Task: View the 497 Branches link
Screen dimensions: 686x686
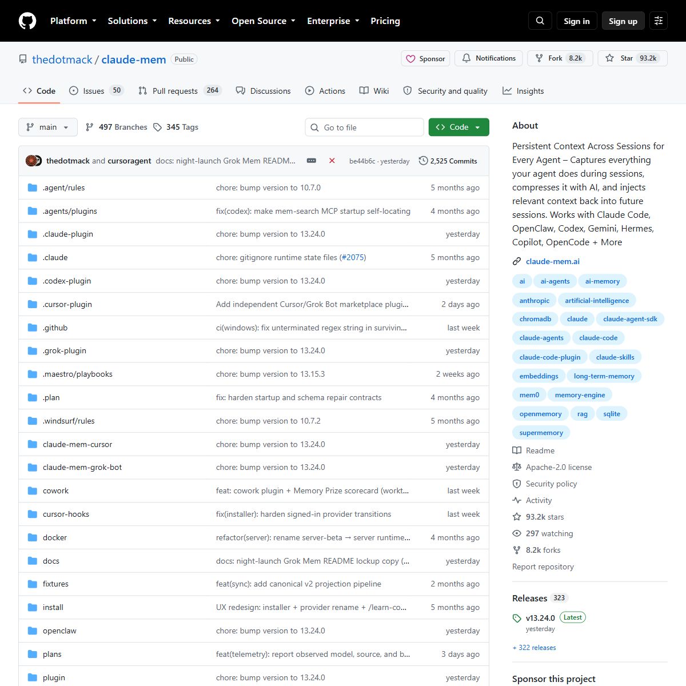Action: coord(116,127)
